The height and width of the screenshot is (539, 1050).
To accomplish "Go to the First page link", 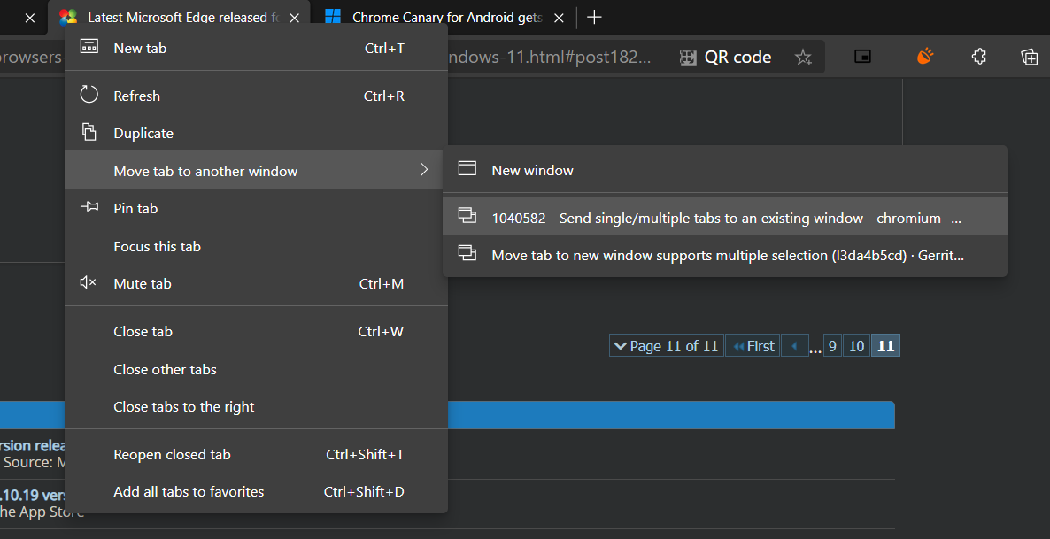I will 752,346.
